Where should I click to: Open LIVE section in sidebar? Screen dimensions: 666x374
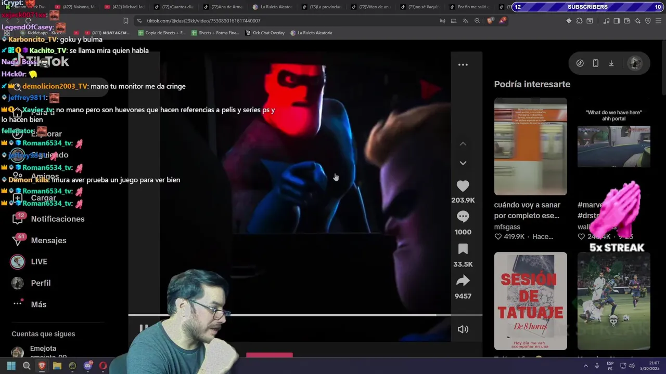point(39,262)
